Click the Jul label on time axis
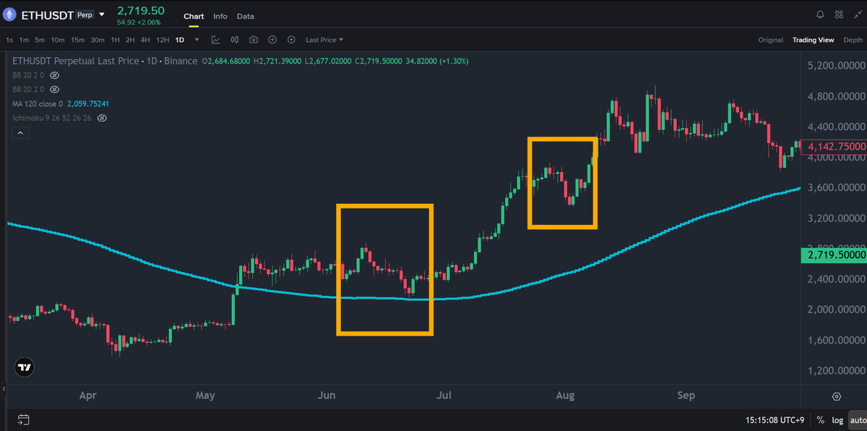This screenshot has height=431, width=867. 444,396
